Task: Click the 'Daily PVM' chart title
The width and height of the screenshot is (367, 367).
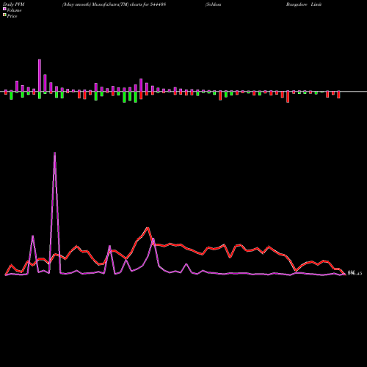Action: click(14, 4)
